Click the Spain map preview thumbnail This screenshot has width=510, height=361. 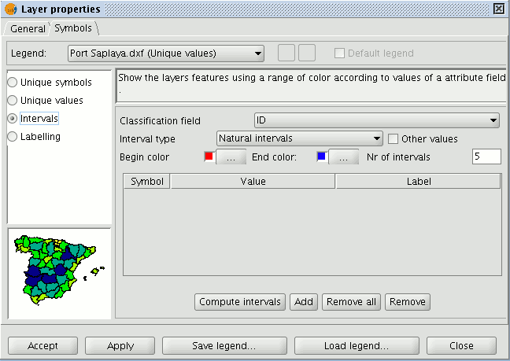pos(59,273)
